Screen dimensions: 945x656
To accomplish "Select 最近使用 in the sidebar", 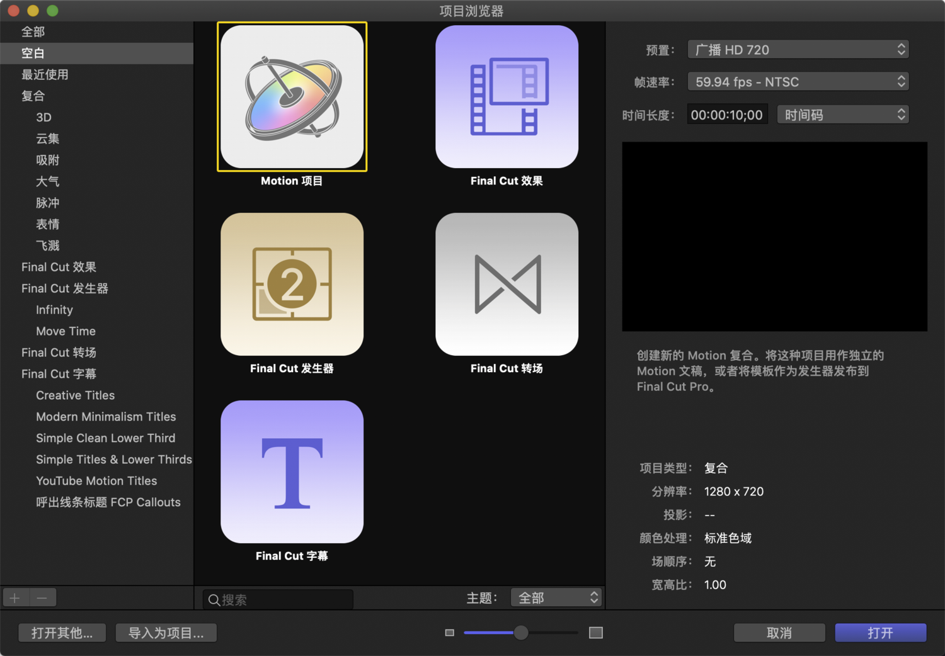I will (96, 75).
